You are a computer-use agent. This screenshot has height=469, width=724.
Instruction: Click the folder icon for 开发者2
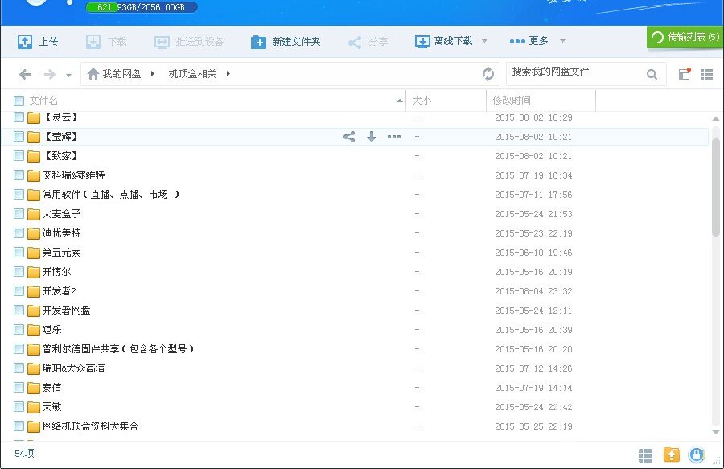tap(33, 292)
